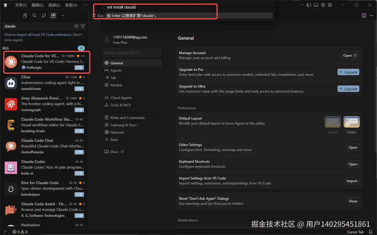Install Kiro for Claude Code extension
This screenshot has width=377, height=235.
(x=79, y=194)
